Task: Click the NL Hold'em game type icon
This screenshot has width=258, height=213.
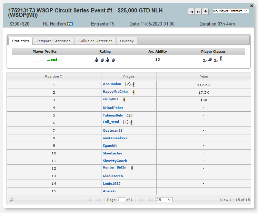Action: 70,24
